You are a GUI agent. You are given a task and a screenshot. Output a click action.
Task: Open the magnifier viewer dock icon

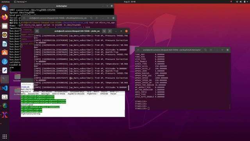point(5,97)
